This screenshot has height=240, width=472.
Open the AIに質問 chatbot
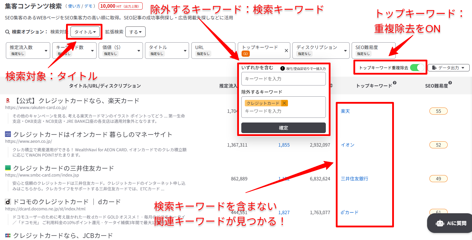click(x=451, y=223)
